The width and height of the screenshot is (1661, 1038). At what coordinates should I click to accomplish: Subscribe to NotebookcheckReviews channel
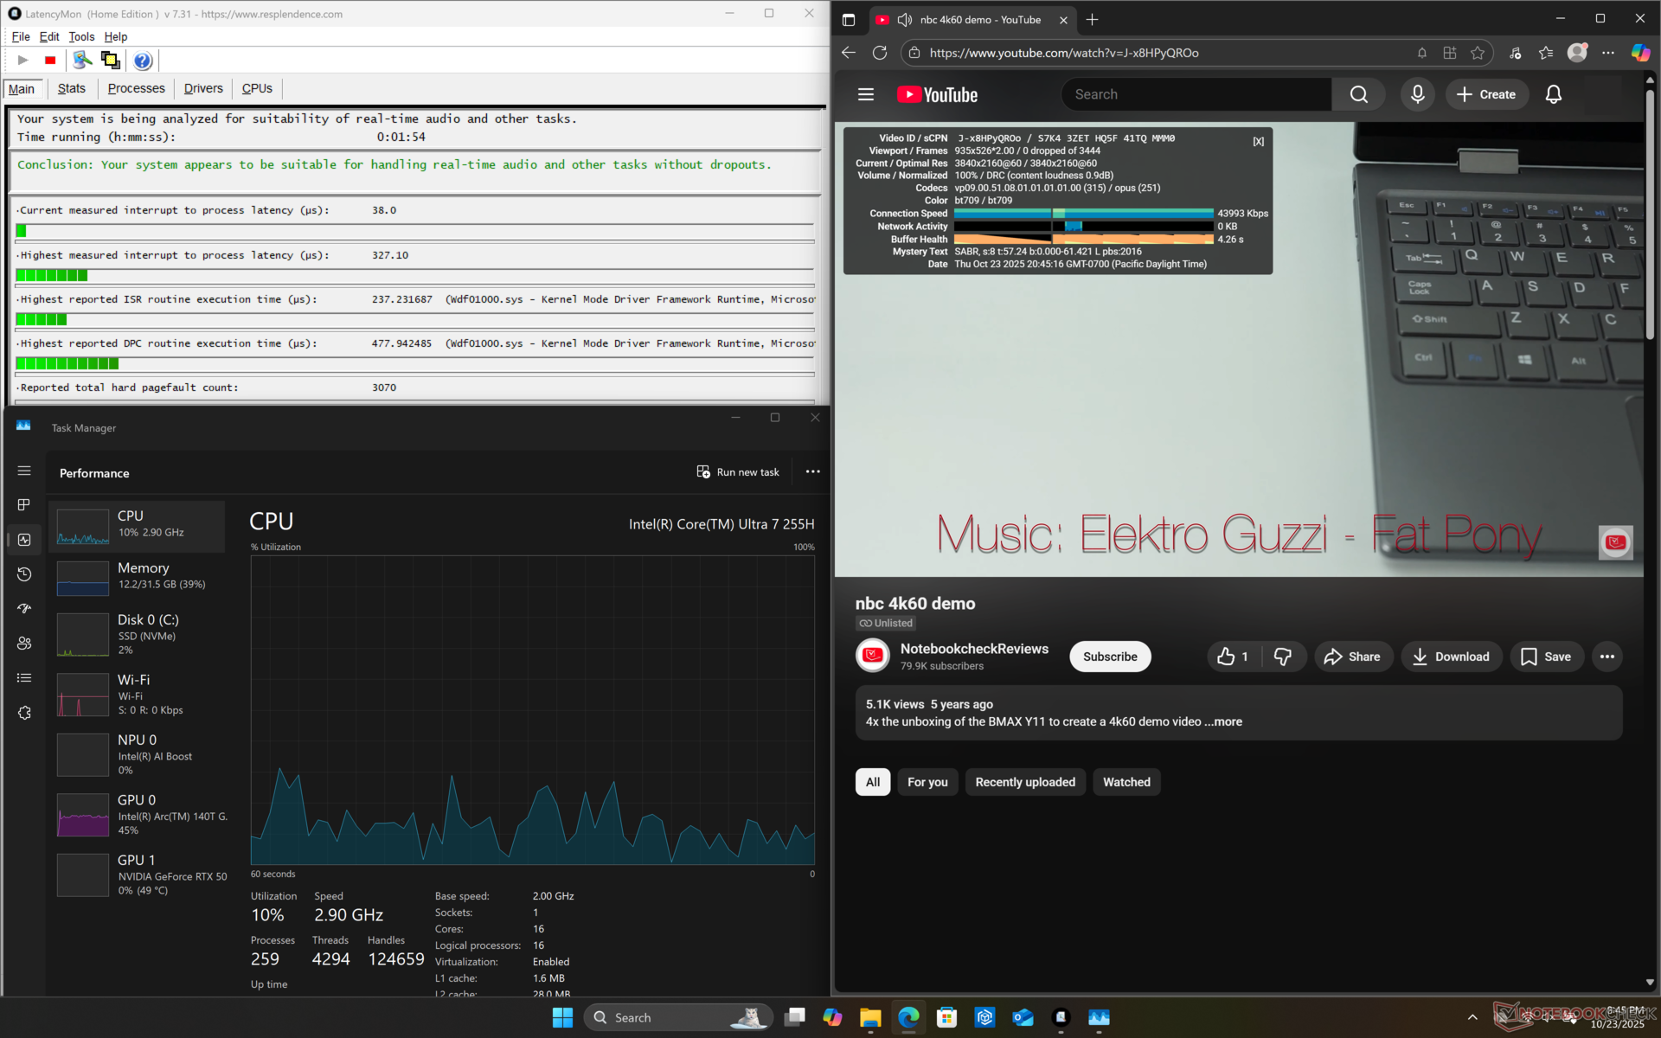point(1109,657)
